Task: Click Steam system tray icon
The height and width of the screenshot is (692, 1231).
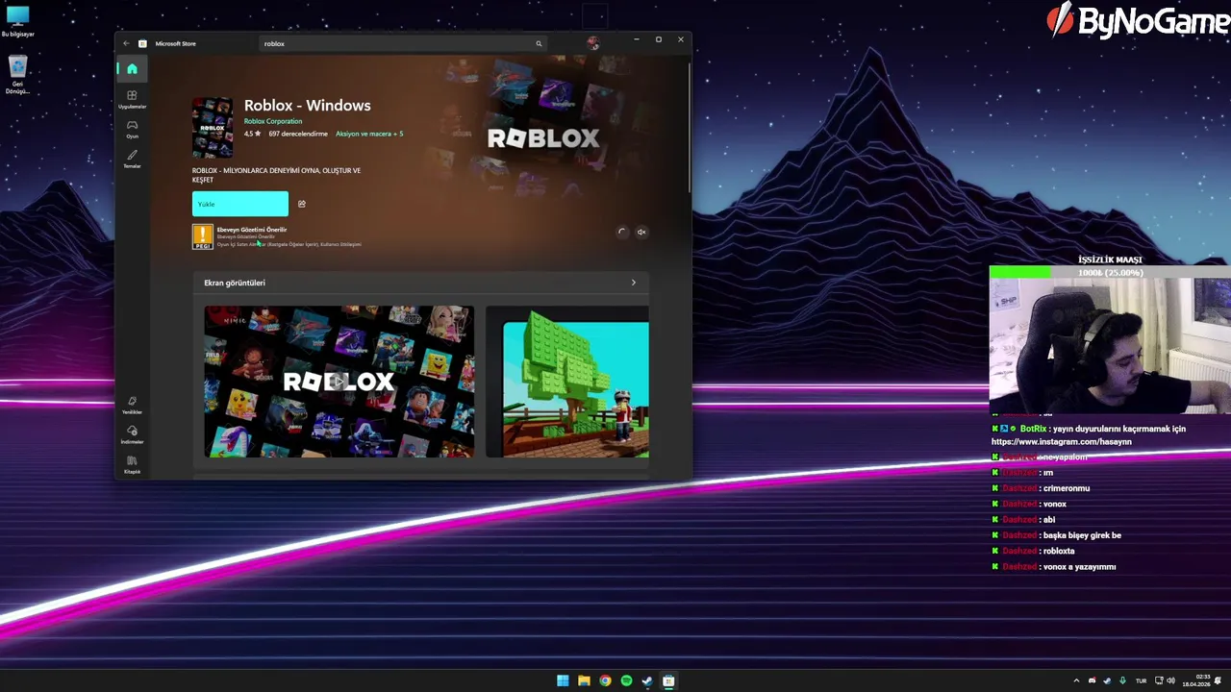Action: pyautogui.click(x=1107, y=680)
